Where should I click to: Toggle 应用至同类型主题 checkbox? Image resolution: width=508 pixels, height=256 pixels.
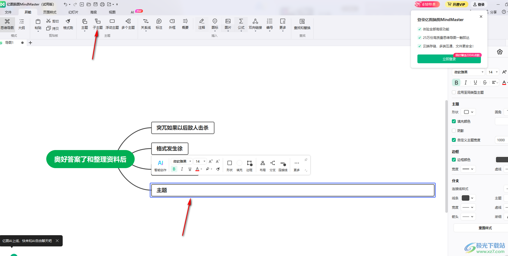tap(454, 92)
